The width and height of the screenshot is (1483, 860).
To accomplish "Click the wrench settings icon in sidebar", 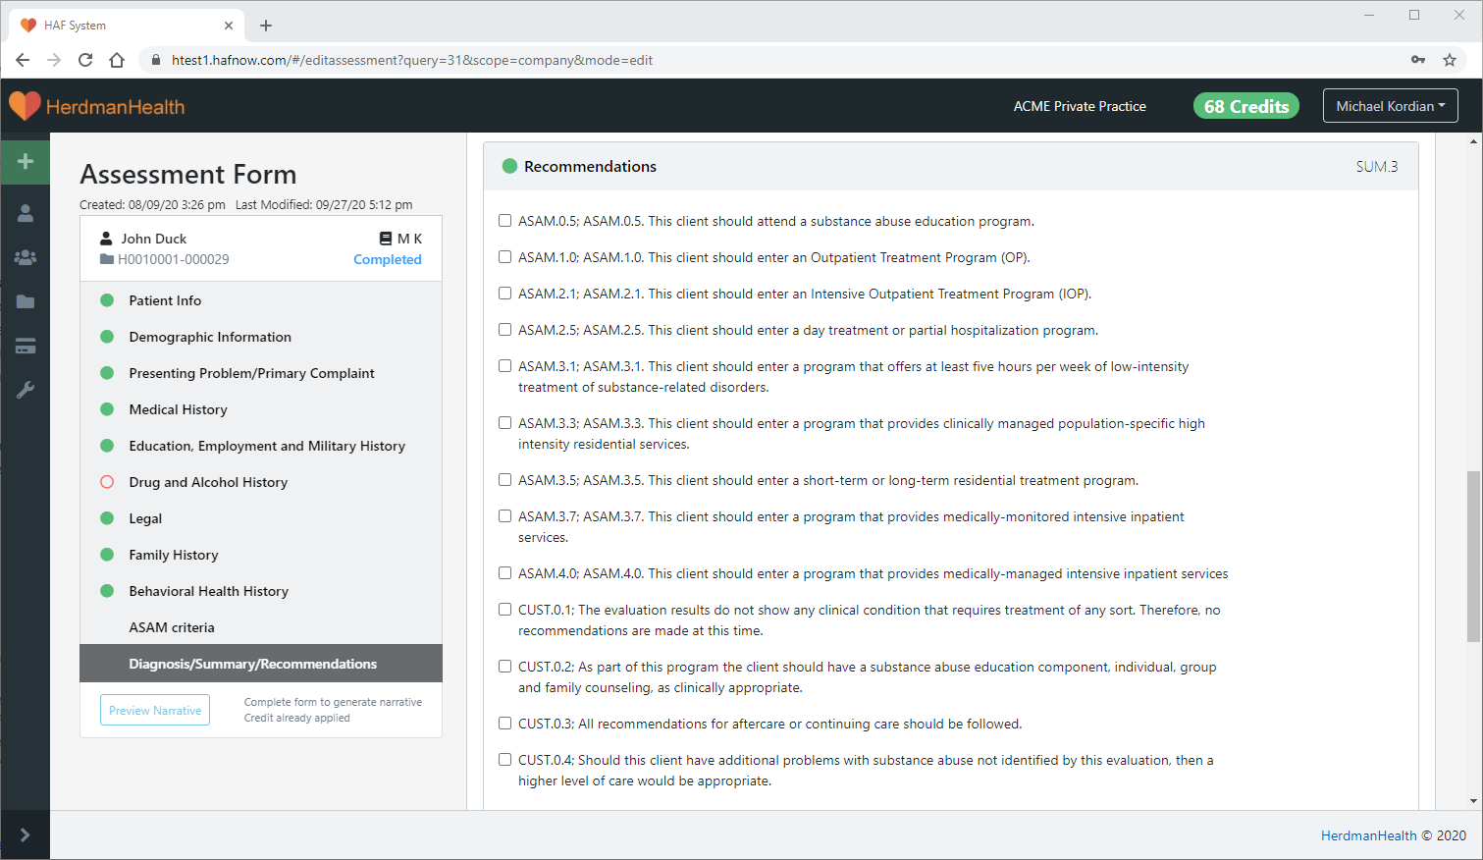I will point(26,390).
